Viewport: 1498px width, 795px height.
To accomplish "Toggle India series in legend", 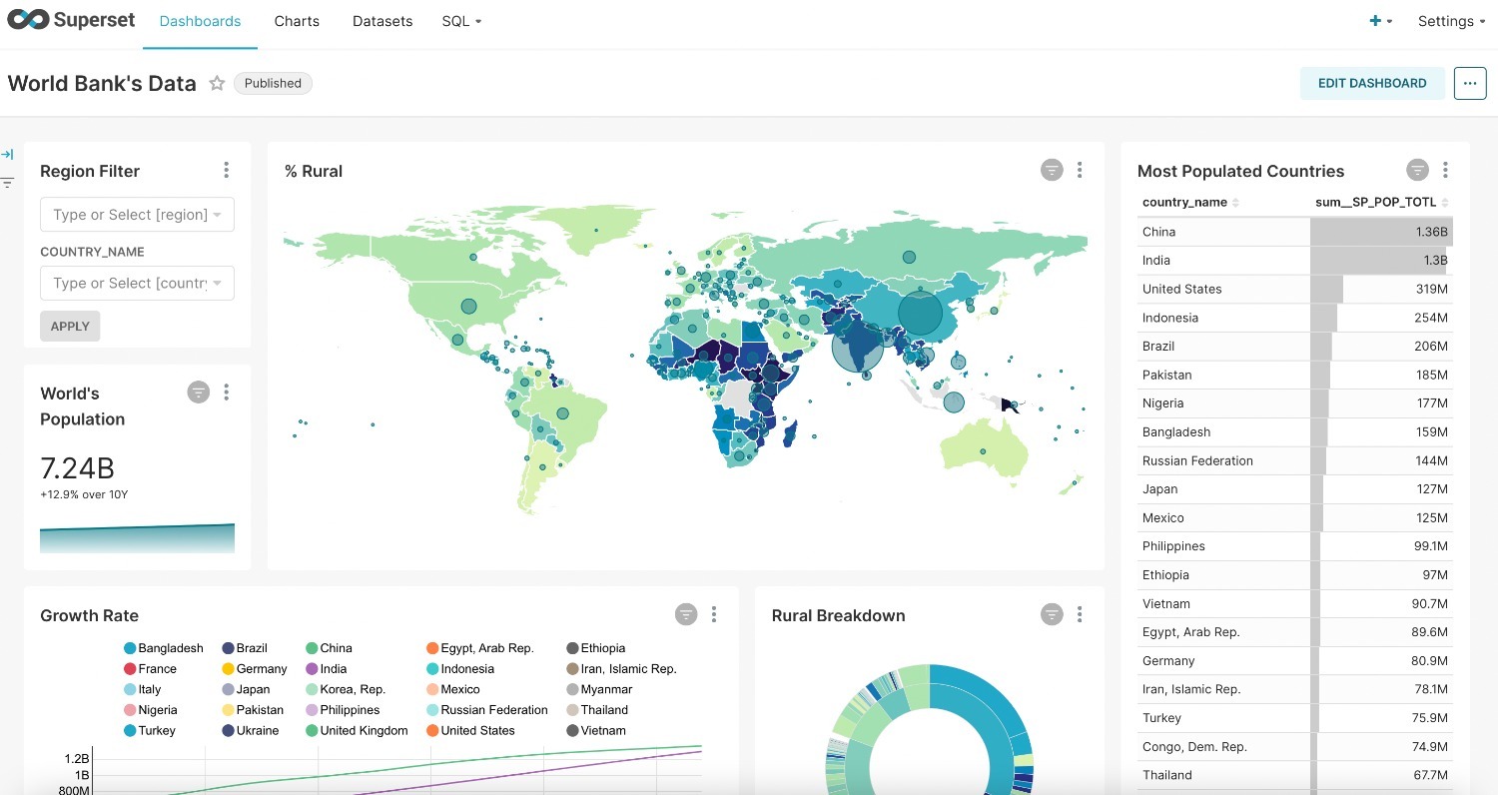I will click(x=327, y=669).
